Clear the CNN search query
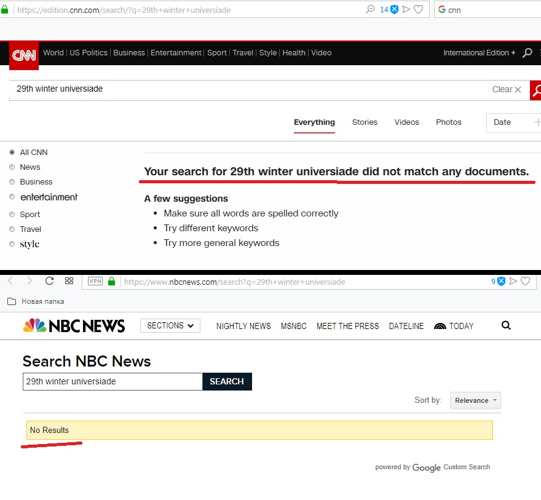The height and width of the screenshot is (500, 541). [507, 89]
